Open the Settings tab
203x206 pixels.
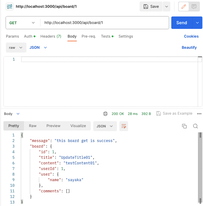tap(126, 36)
